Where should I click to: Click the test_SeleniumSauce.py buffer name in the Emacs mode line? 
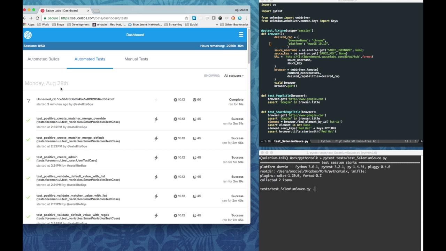click(291, 142)
